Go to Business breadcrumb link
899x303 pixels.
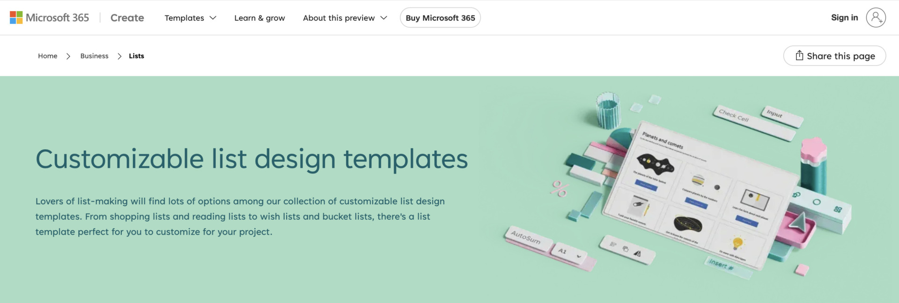point(94,56)
